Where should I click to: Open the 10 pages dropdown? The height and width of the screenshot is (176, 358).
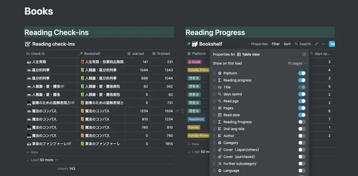tap(297, 63)
